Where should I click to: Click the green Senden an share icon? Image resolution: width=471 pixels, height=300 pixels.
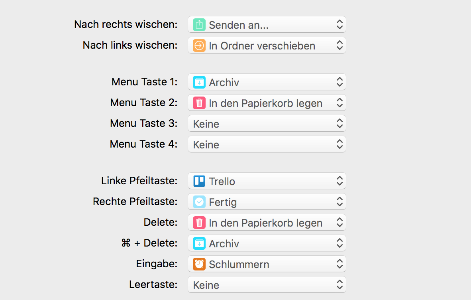pyautogui.click(x=199, y=25)
